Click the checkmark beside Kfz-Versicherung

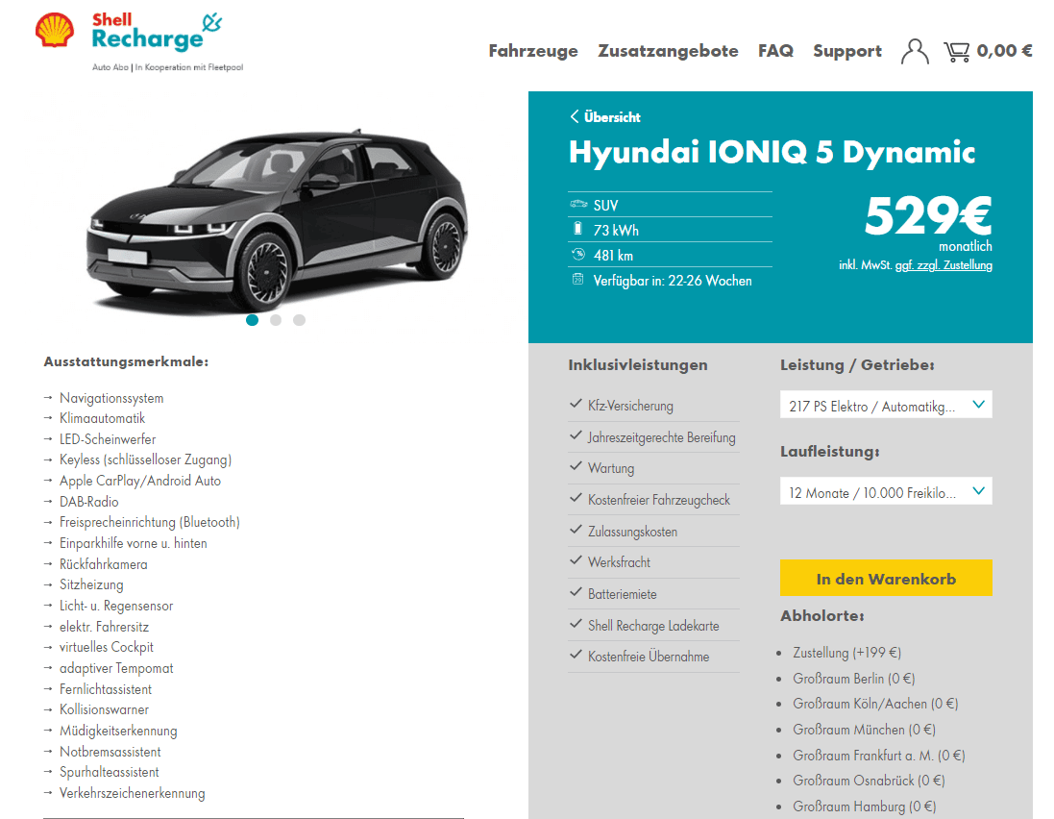[x=576, y=404]
